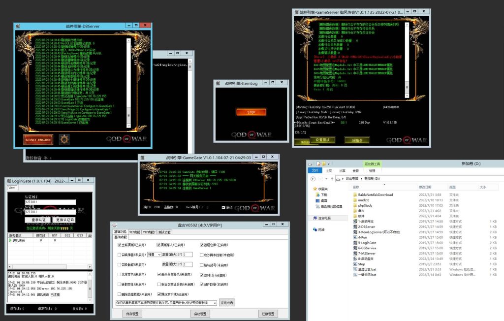Enable the 名字变色 checkbox
This screenshot has height=321, width=504.
[x=120, y=274]
